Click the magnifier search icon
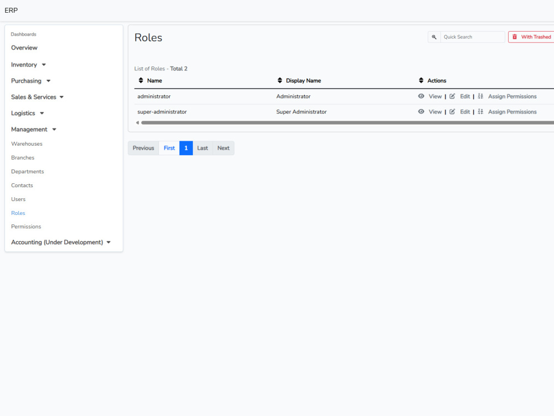The image size is (554, 416). [434, 37]
